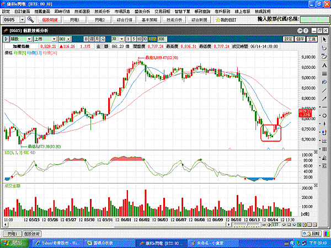This screenshot has height=248, width=331.
Task: Toggle 週 weekly period
Action: 92,39
